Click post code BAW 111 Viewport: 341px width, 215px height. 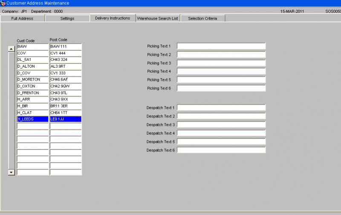(x=66, y=46)
